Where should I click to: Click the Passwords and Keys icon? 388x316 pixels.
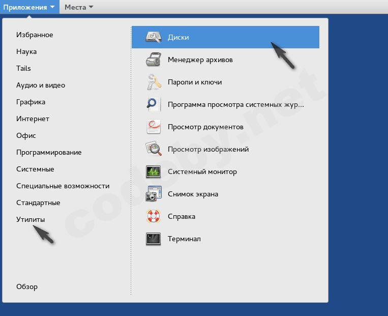coord(154,82)
